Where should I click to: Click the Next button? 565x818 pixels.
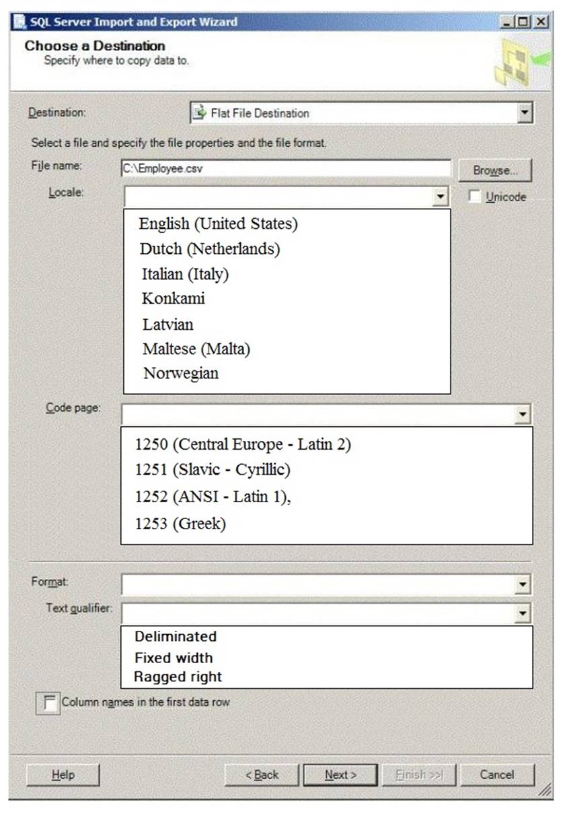(341, 775)
